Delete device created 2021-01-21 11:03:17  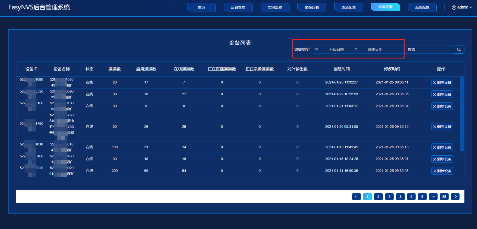click(x=442, y=106)
